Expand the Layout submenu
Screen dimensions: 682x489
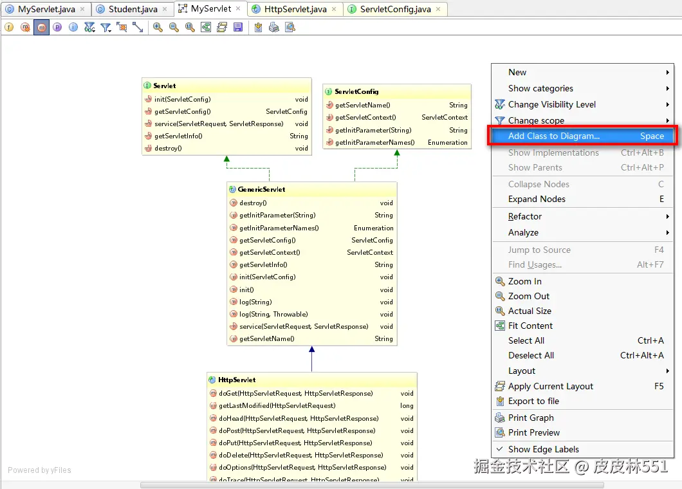583,371
